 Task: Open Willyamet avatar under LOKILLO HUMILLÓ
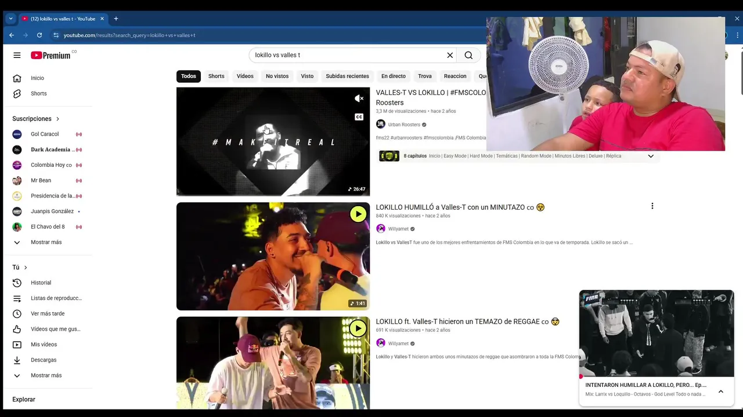click(x=381, y=229)
